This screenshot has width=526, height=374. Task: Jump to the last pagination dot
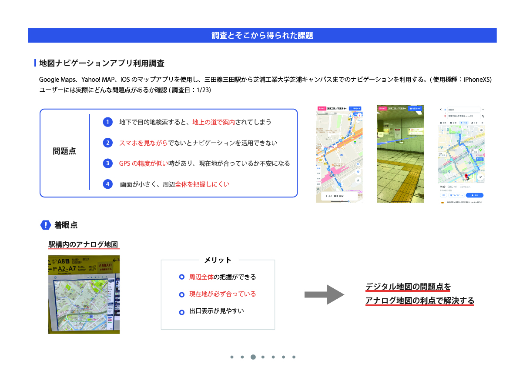pyautogui.click(x=294, y=357)
